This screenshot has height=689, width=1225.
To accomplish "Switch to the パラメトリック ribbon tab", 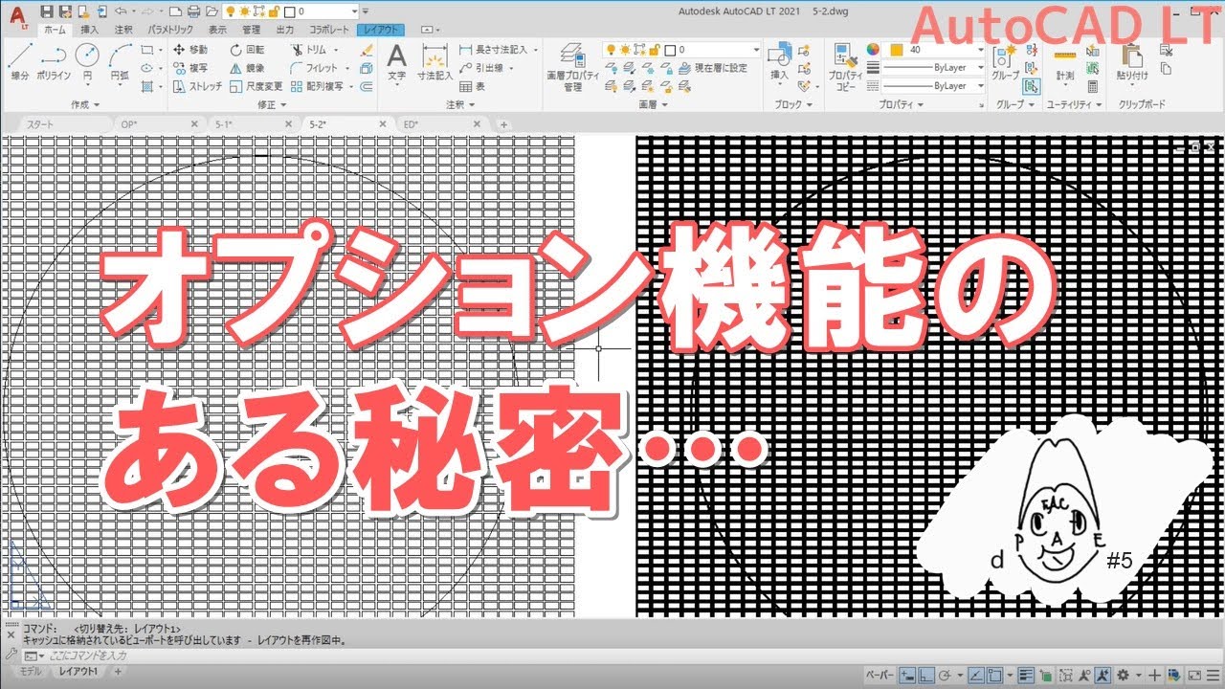I will point(170,30).
